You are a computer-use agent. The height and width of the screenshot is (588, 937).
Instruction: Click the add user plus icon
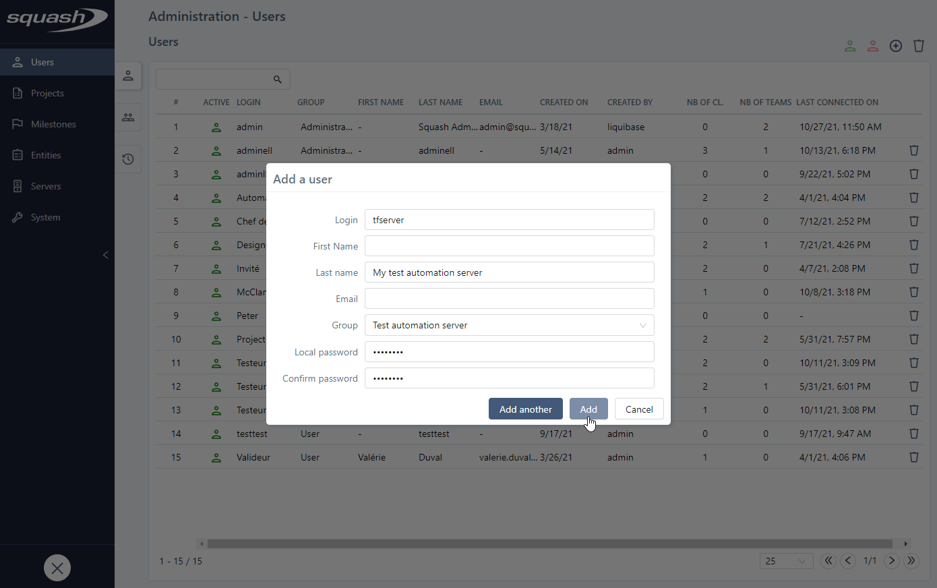895,46
